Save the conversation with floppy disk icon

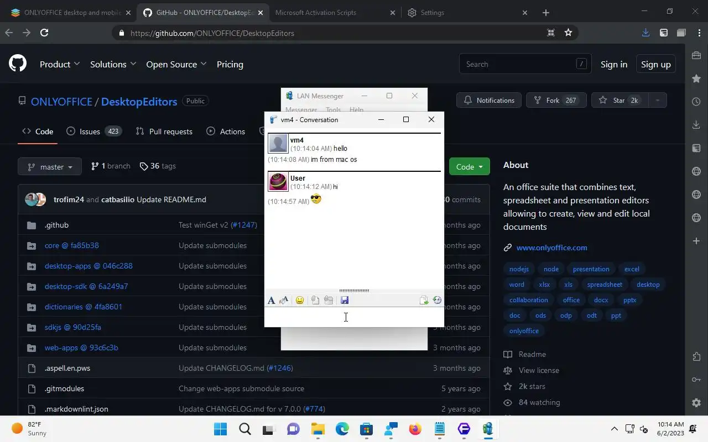point(345,301)
